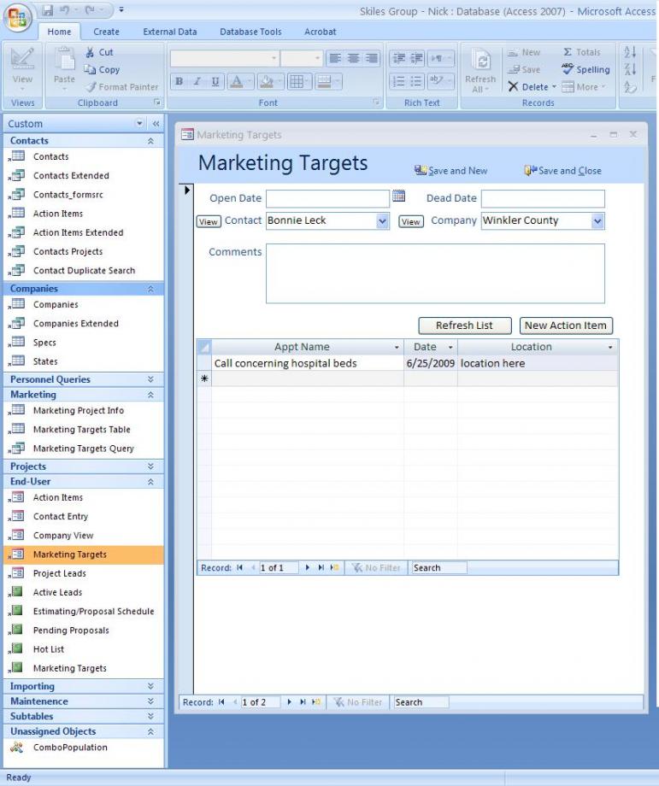The image size is (659, 786).
Task: Click the Paste clipboard icon
Action: coord(64,60)
